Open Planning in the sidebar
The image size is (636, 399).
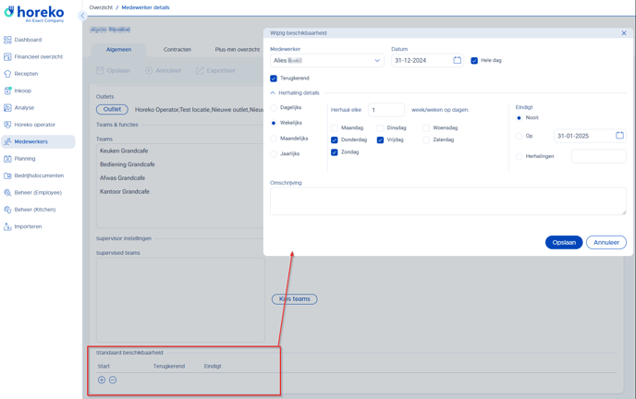click(x=24, y=159)
